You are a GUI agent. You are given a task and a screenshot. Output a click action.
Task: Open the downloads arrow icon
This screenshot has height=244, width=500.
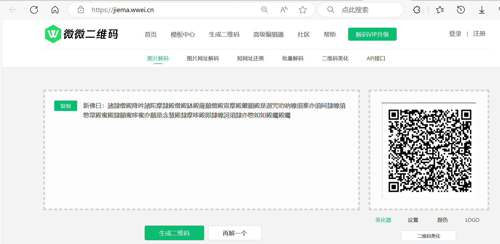(482, 10)
